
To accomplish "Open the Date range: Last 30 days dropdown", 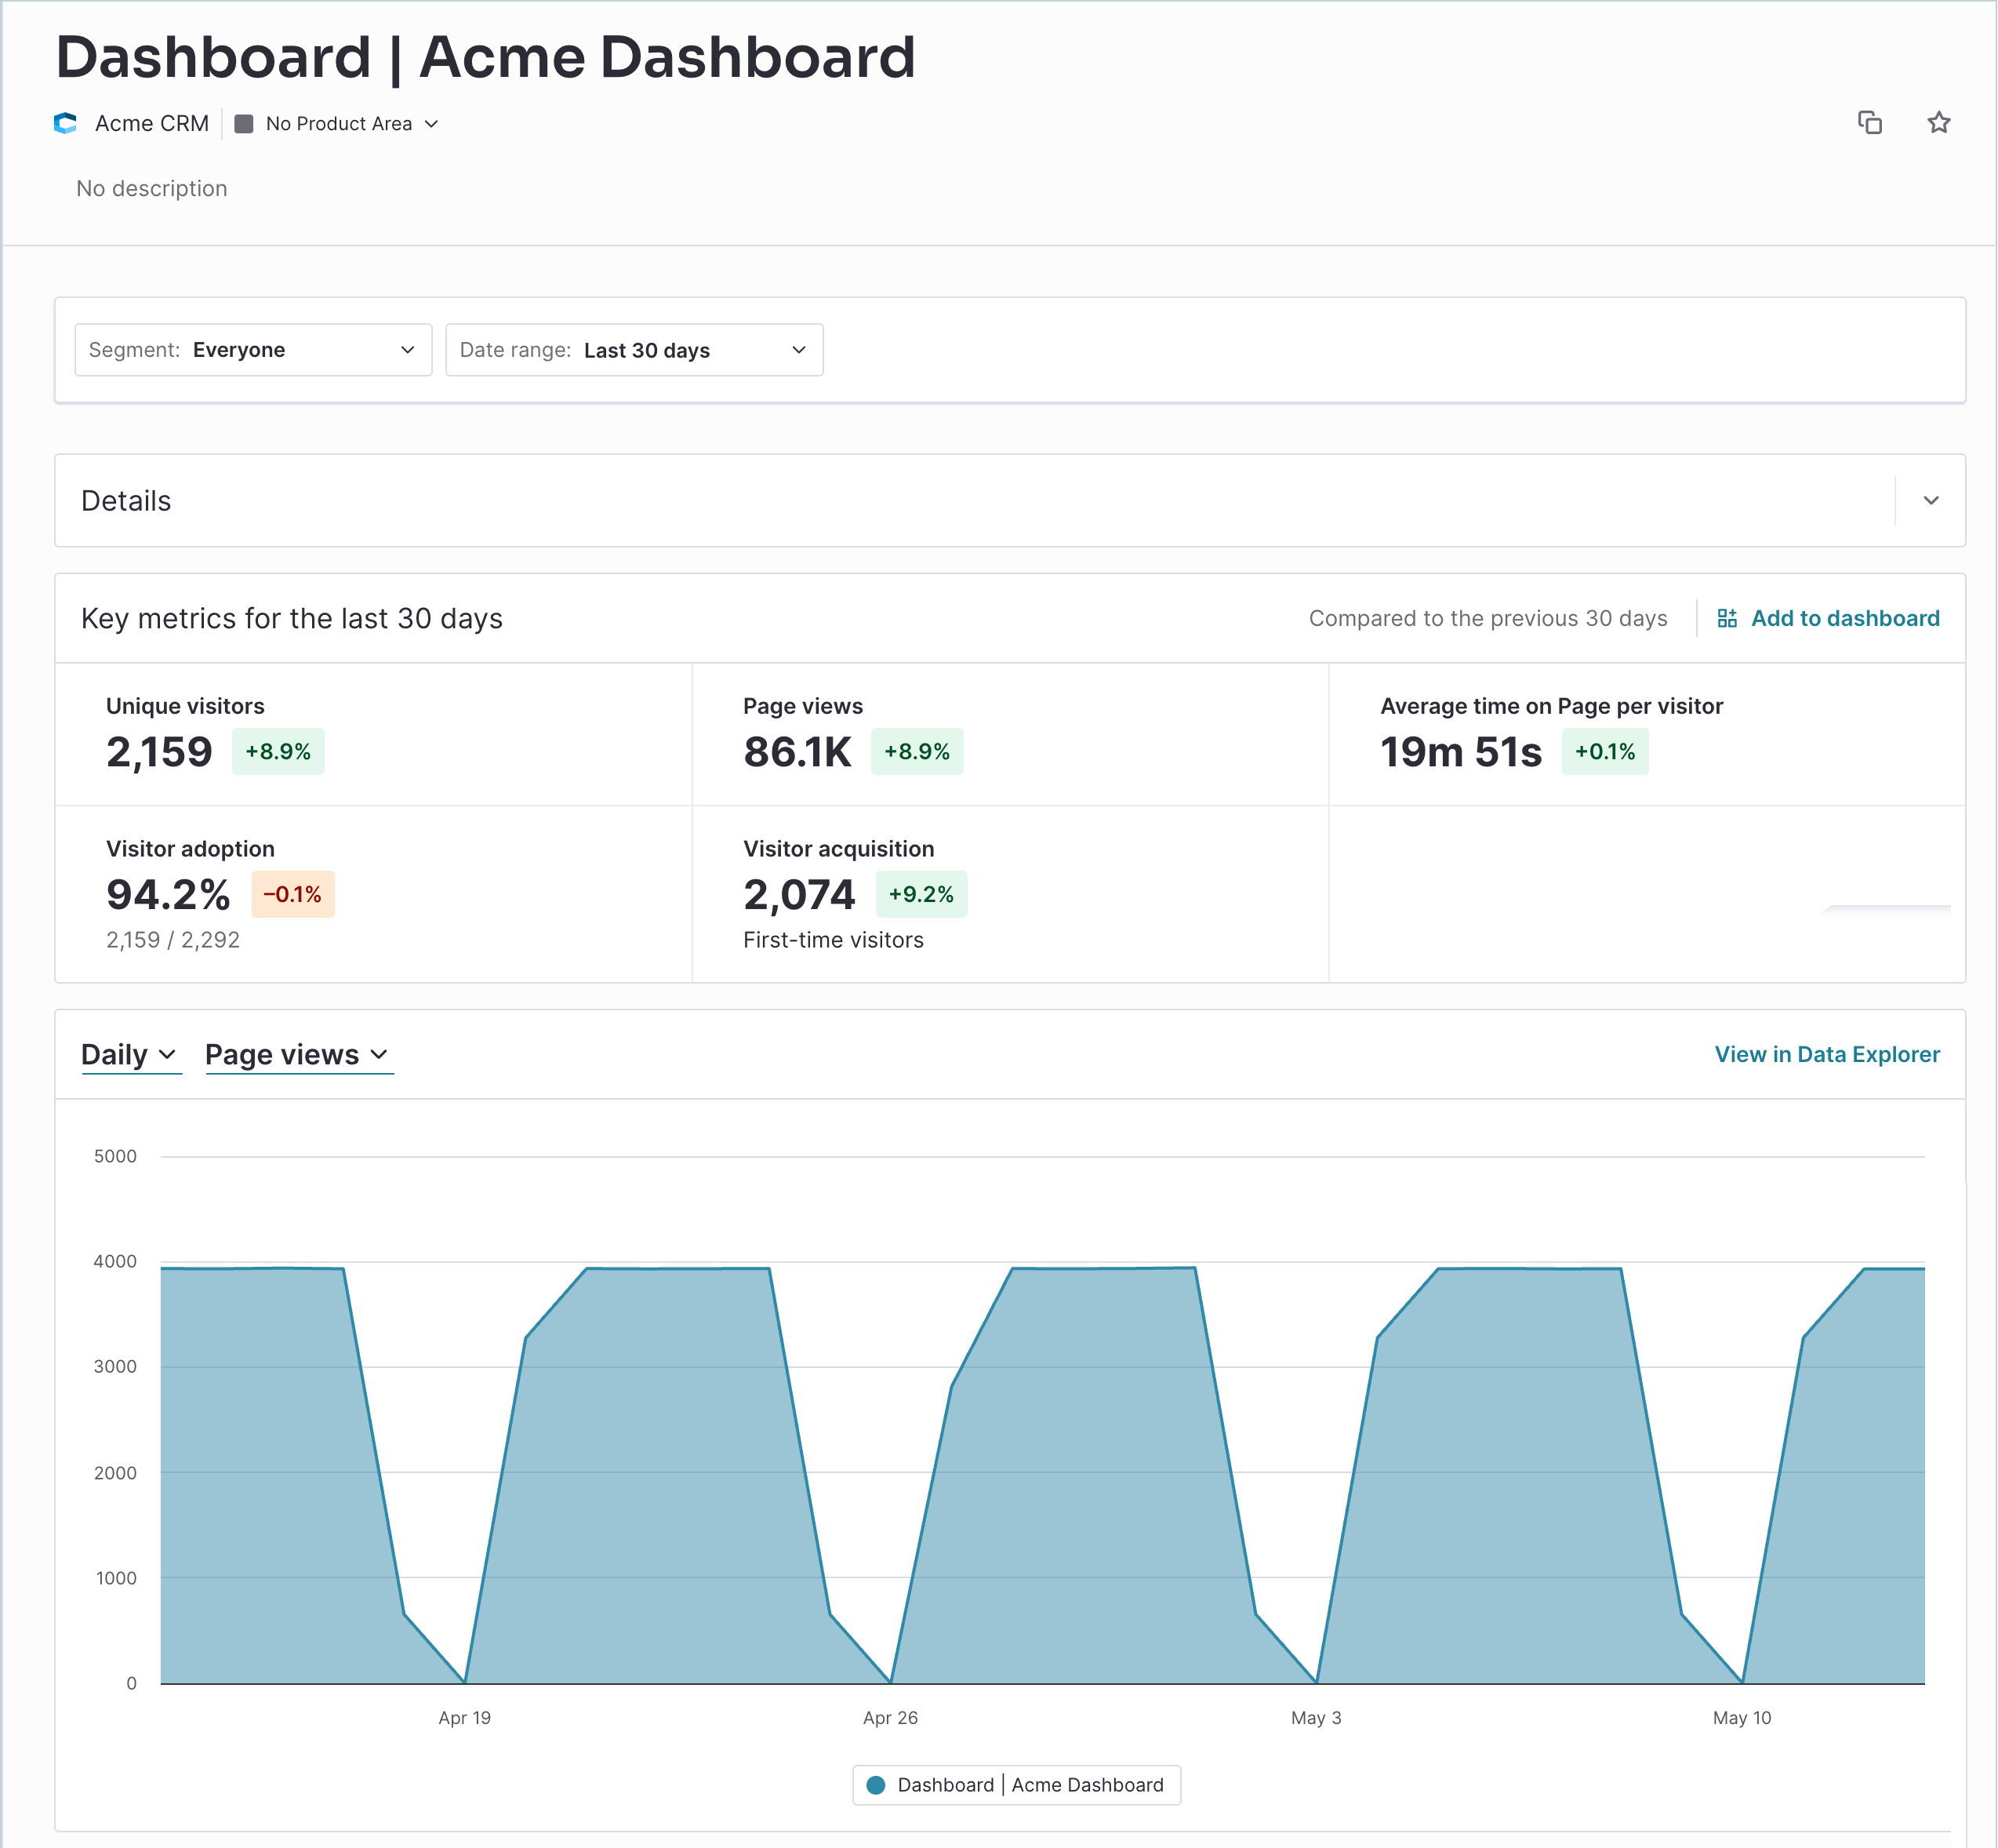I will click(634, 350).
